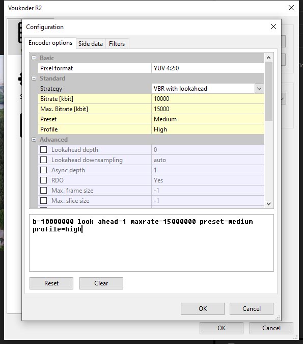Viewport: 303px width, 344px height.
Task: Check the Max. slice size option
Action: pos(43,201)
